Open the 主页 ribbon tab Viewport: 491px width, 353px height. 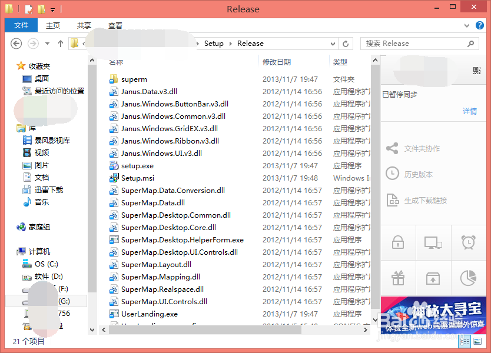coord(52,26)
